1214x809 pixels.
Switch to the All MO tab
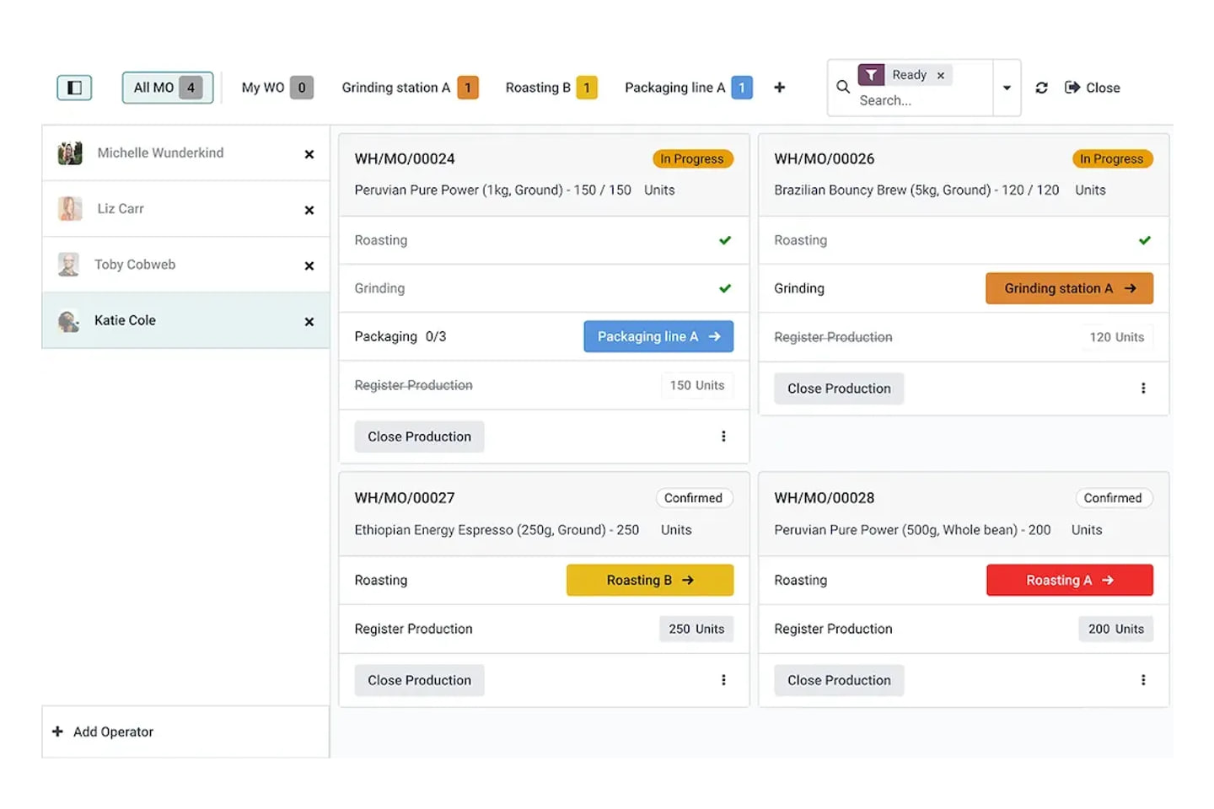click(168, 88)
